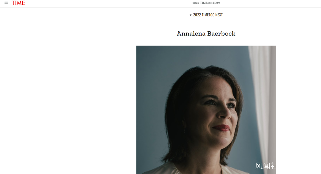Screen dimensions: 321x174
Task: Click TIME100 in the underlined back link
Action: click(x=208, y=15)
